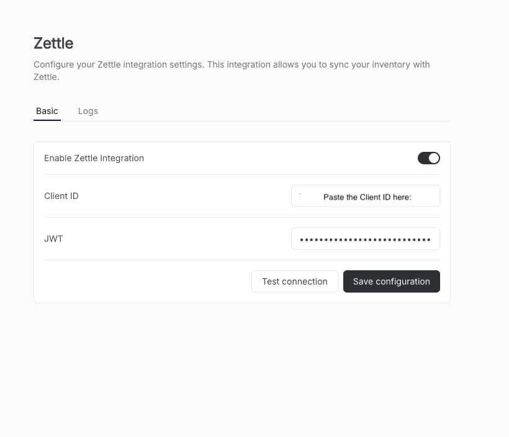Viewport: 509px width, 437px height.
Task: Click the "JWT" field label
Action: coord(53,239)
